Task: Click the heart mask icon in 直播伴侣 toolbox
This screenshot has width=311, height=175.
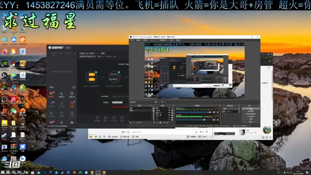Action: tap(51, 113)
